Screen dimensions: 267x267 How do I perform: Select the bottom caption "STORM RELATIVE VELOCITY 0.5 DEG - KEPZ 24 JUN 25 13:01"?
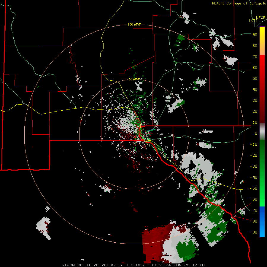point(133,265)
